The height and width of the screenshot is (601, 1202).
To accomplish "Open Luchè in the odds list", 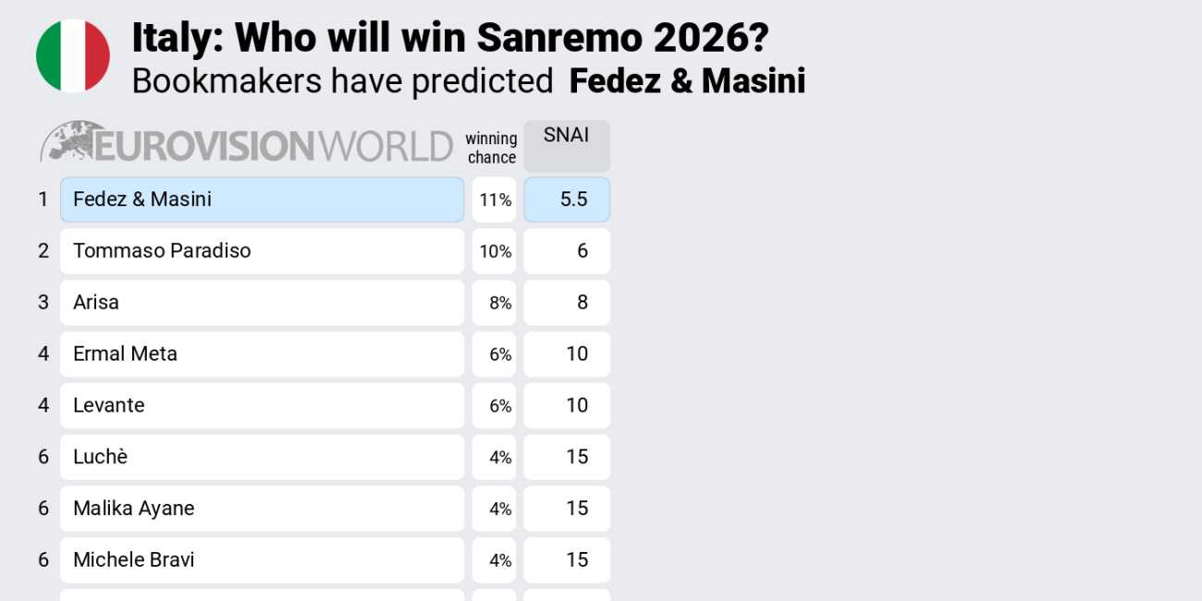I will click(x=262, y=457).
